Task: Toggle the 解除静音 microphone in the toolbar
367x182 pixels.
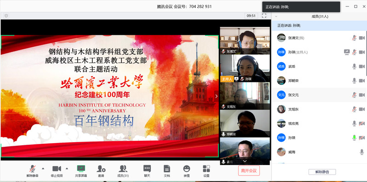Action: [32, 169]
